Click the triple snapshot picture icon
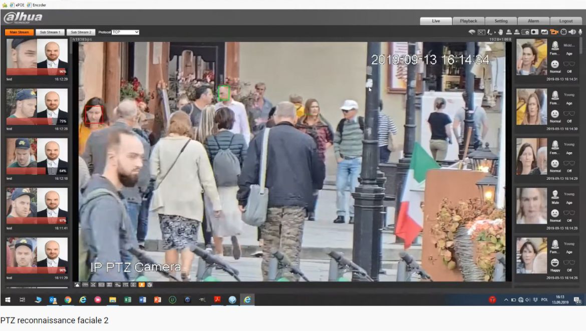This screenshot has height=331, width=586. click(544, 32)
